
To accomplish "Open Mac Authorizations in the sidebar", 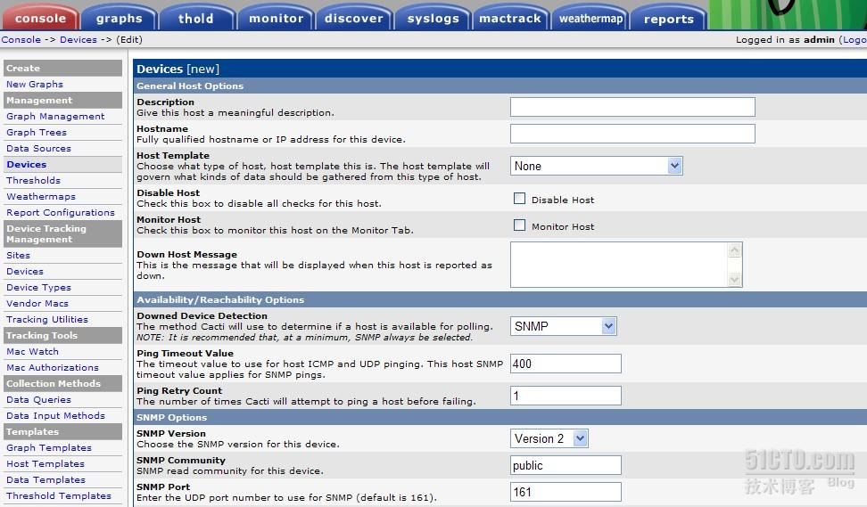I will [53, 367].
